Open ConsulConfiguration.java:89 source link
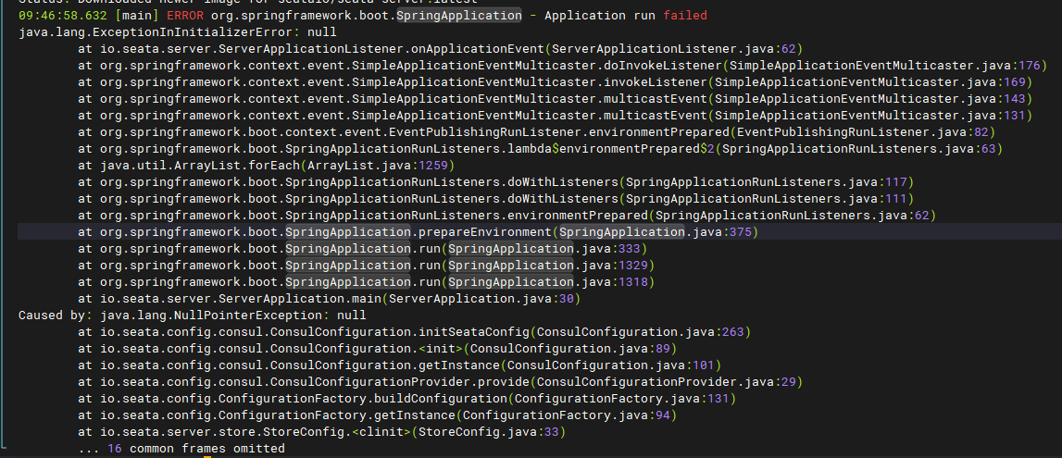The width and height of the screenshot is (1062, 458). point(570,349)
